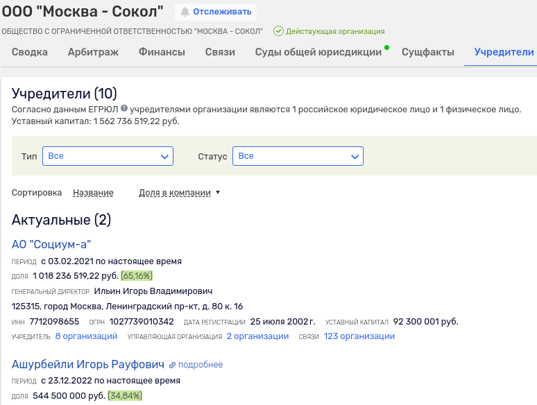Click capital value 92 300 001 руб.
The height and width of the screenshot is (405, 537).
pos(426,322)
